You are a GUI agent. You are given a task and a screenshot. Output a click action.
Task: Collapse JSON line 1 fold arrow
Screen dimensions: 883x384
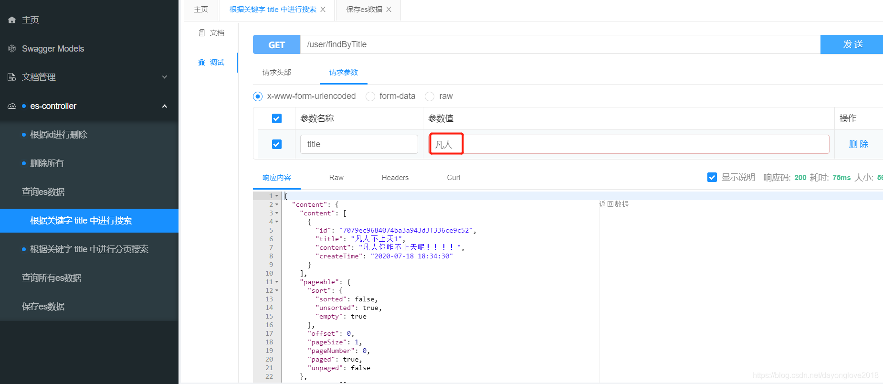tap(277, 196)
